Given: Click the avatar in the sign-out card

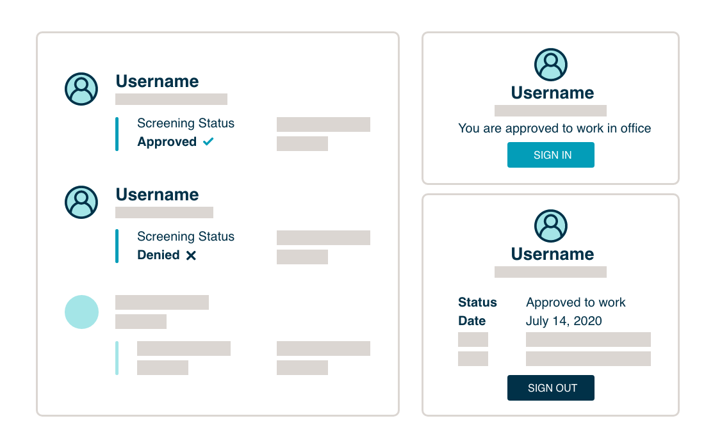Looking at the screenshot, I should pyautogui.click(x=551, y=226).
